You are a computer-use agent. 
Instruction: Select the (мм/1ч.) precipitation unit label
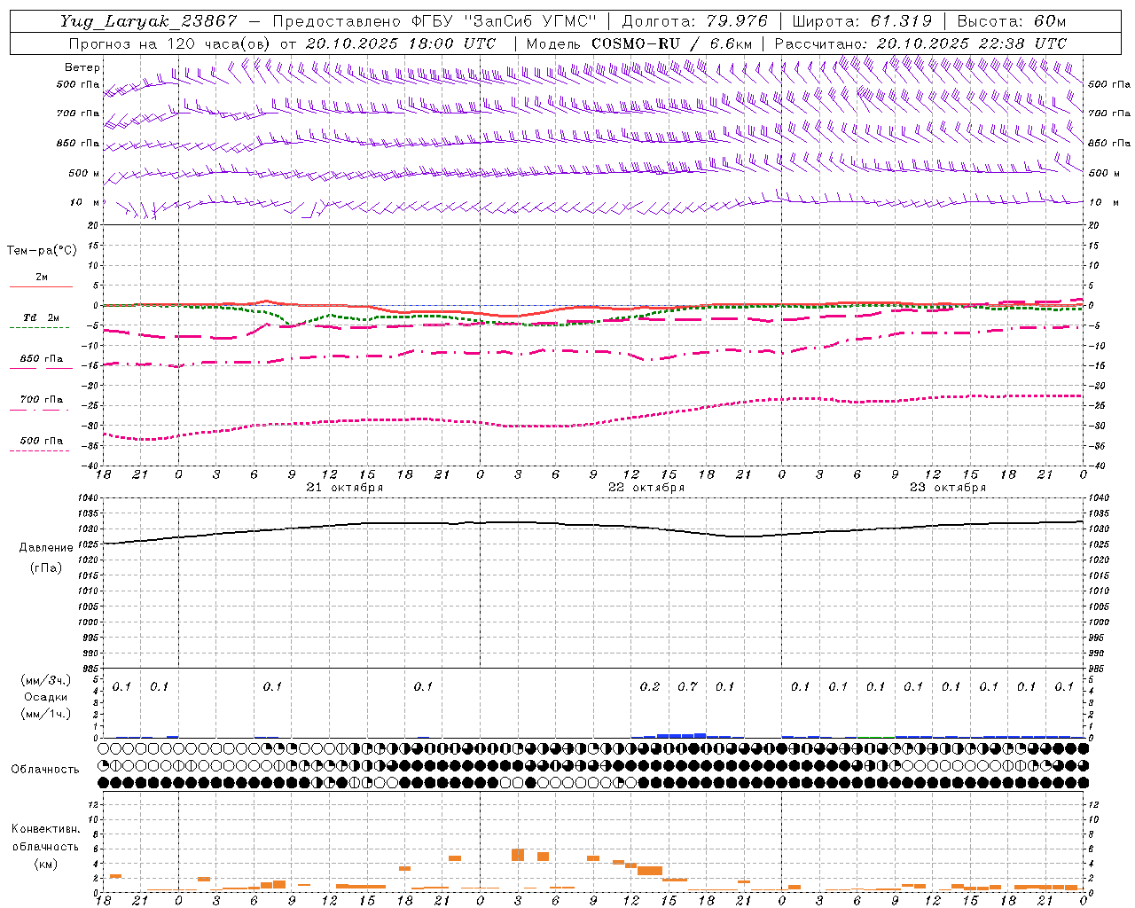[45, 714]
